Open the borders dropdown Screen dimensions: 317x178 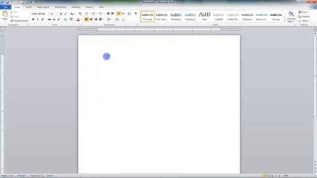[x=126, y=19]
